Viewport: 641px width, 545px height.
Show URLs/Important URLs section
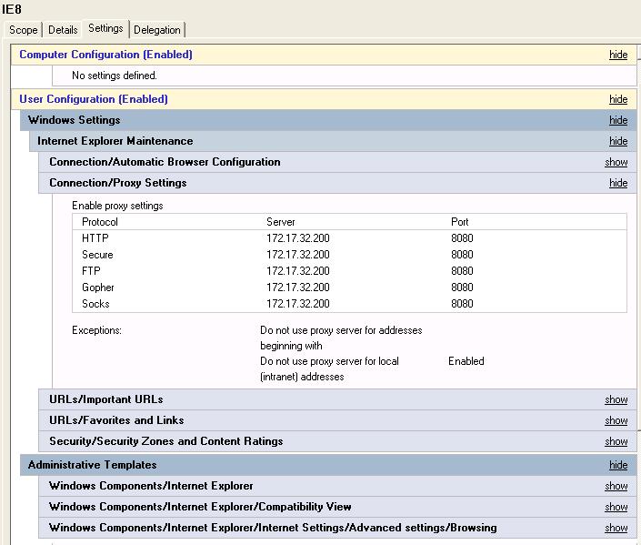point(616,399)
